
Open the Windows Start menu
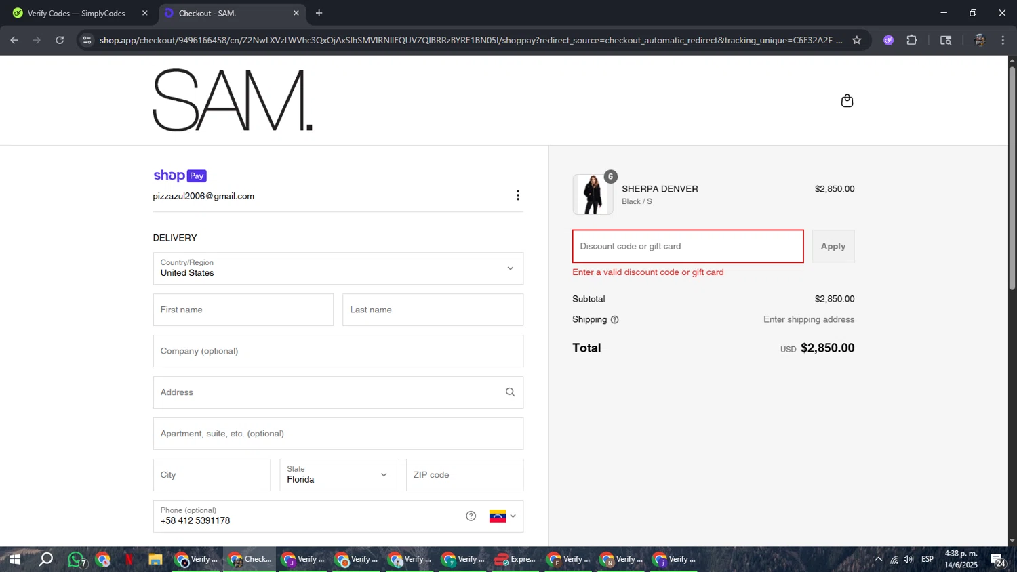click(14, 559)
